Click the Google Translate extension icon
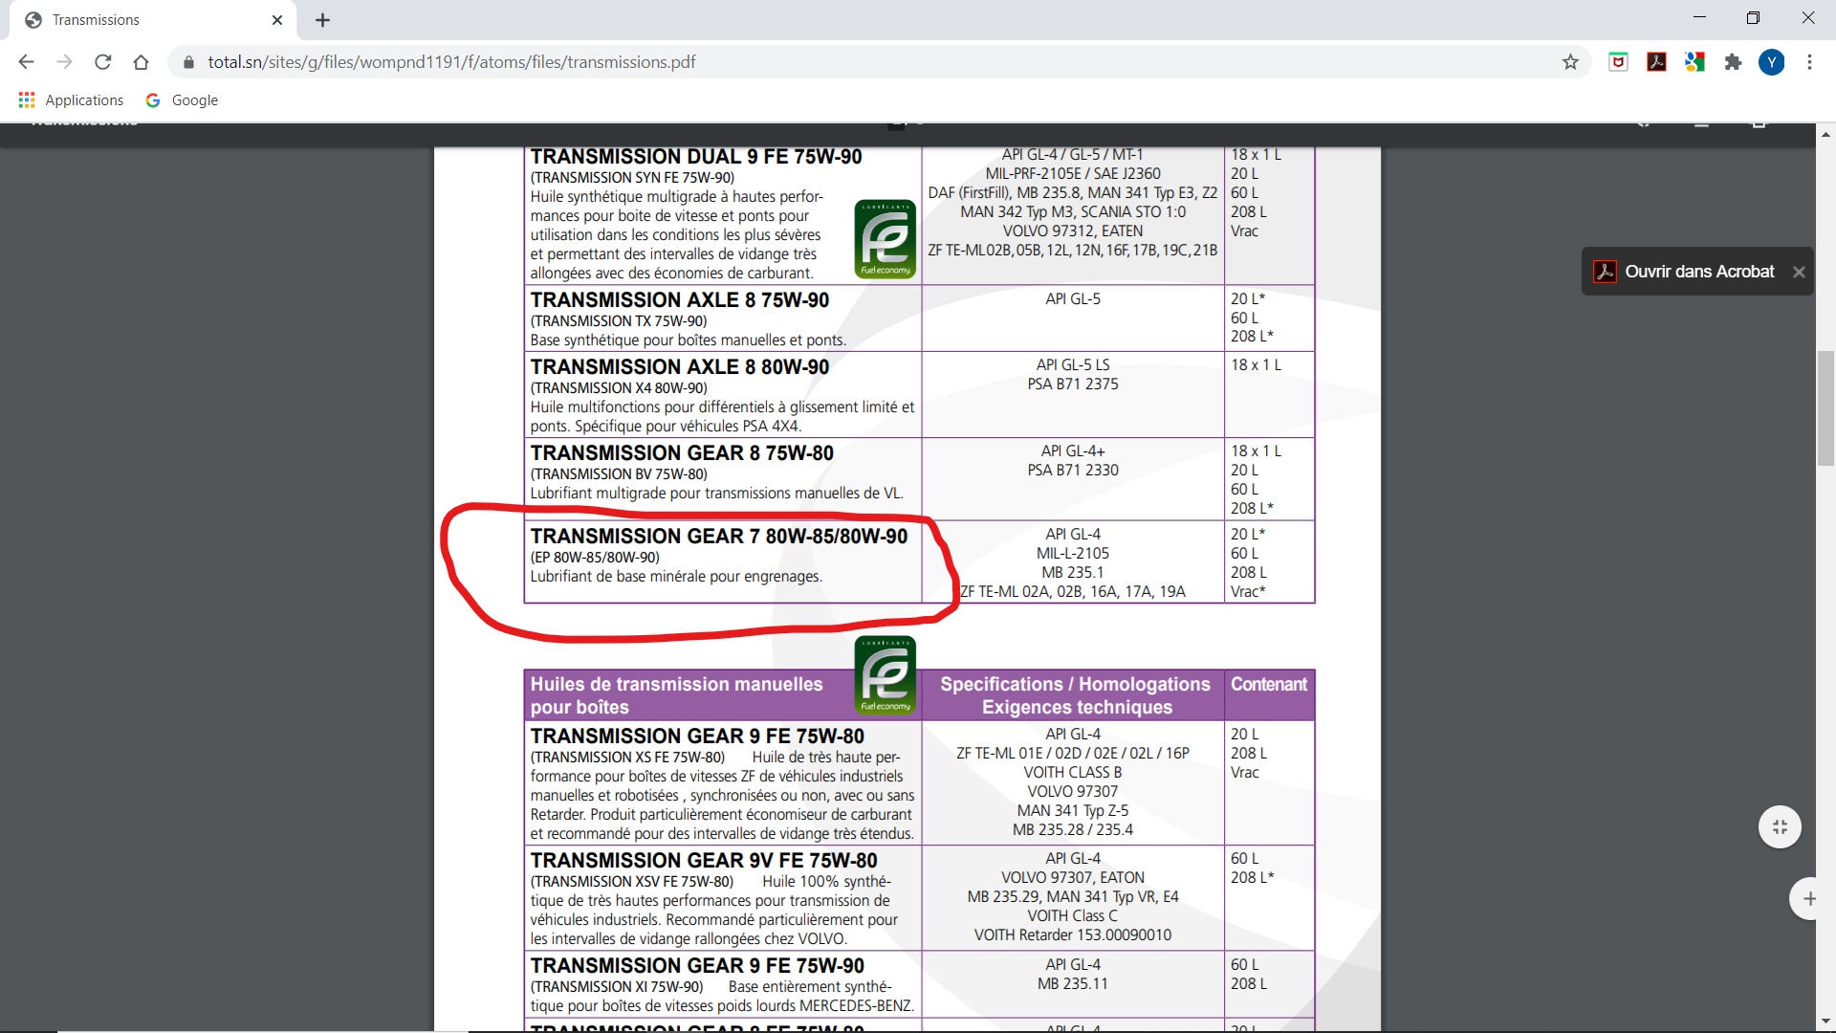Screen dimensions: 1836x1033 click(1694, 62)
